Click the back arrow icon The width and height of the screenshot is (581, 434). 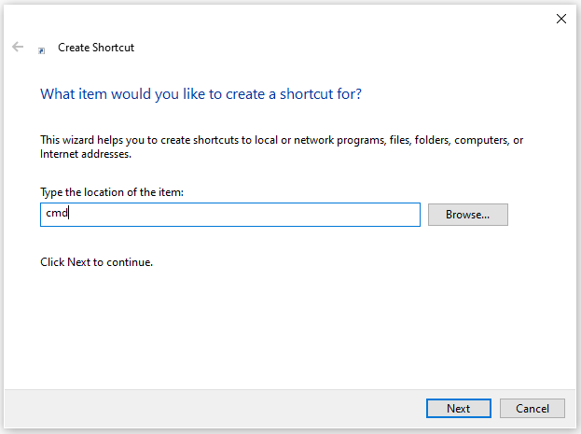point(18,47)
